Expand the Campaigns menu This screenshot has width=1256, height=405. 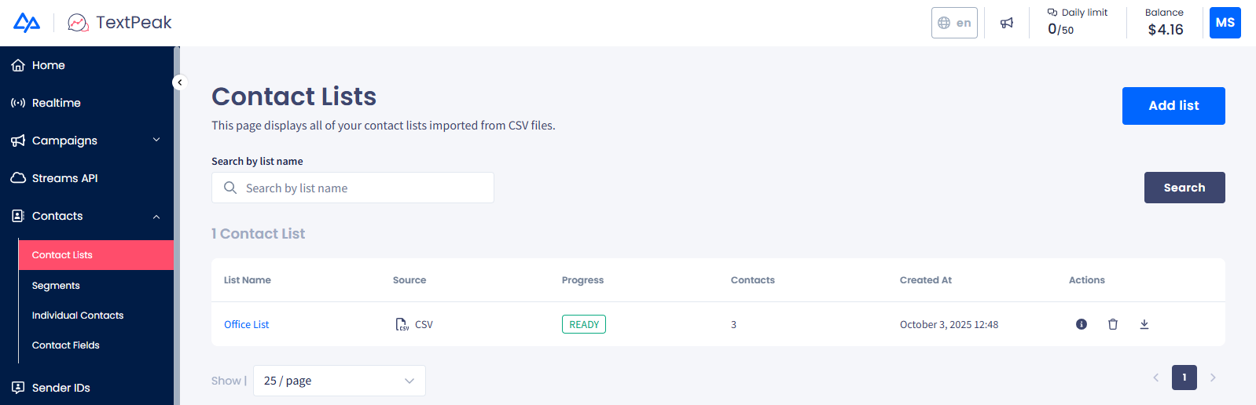[86, 140]
